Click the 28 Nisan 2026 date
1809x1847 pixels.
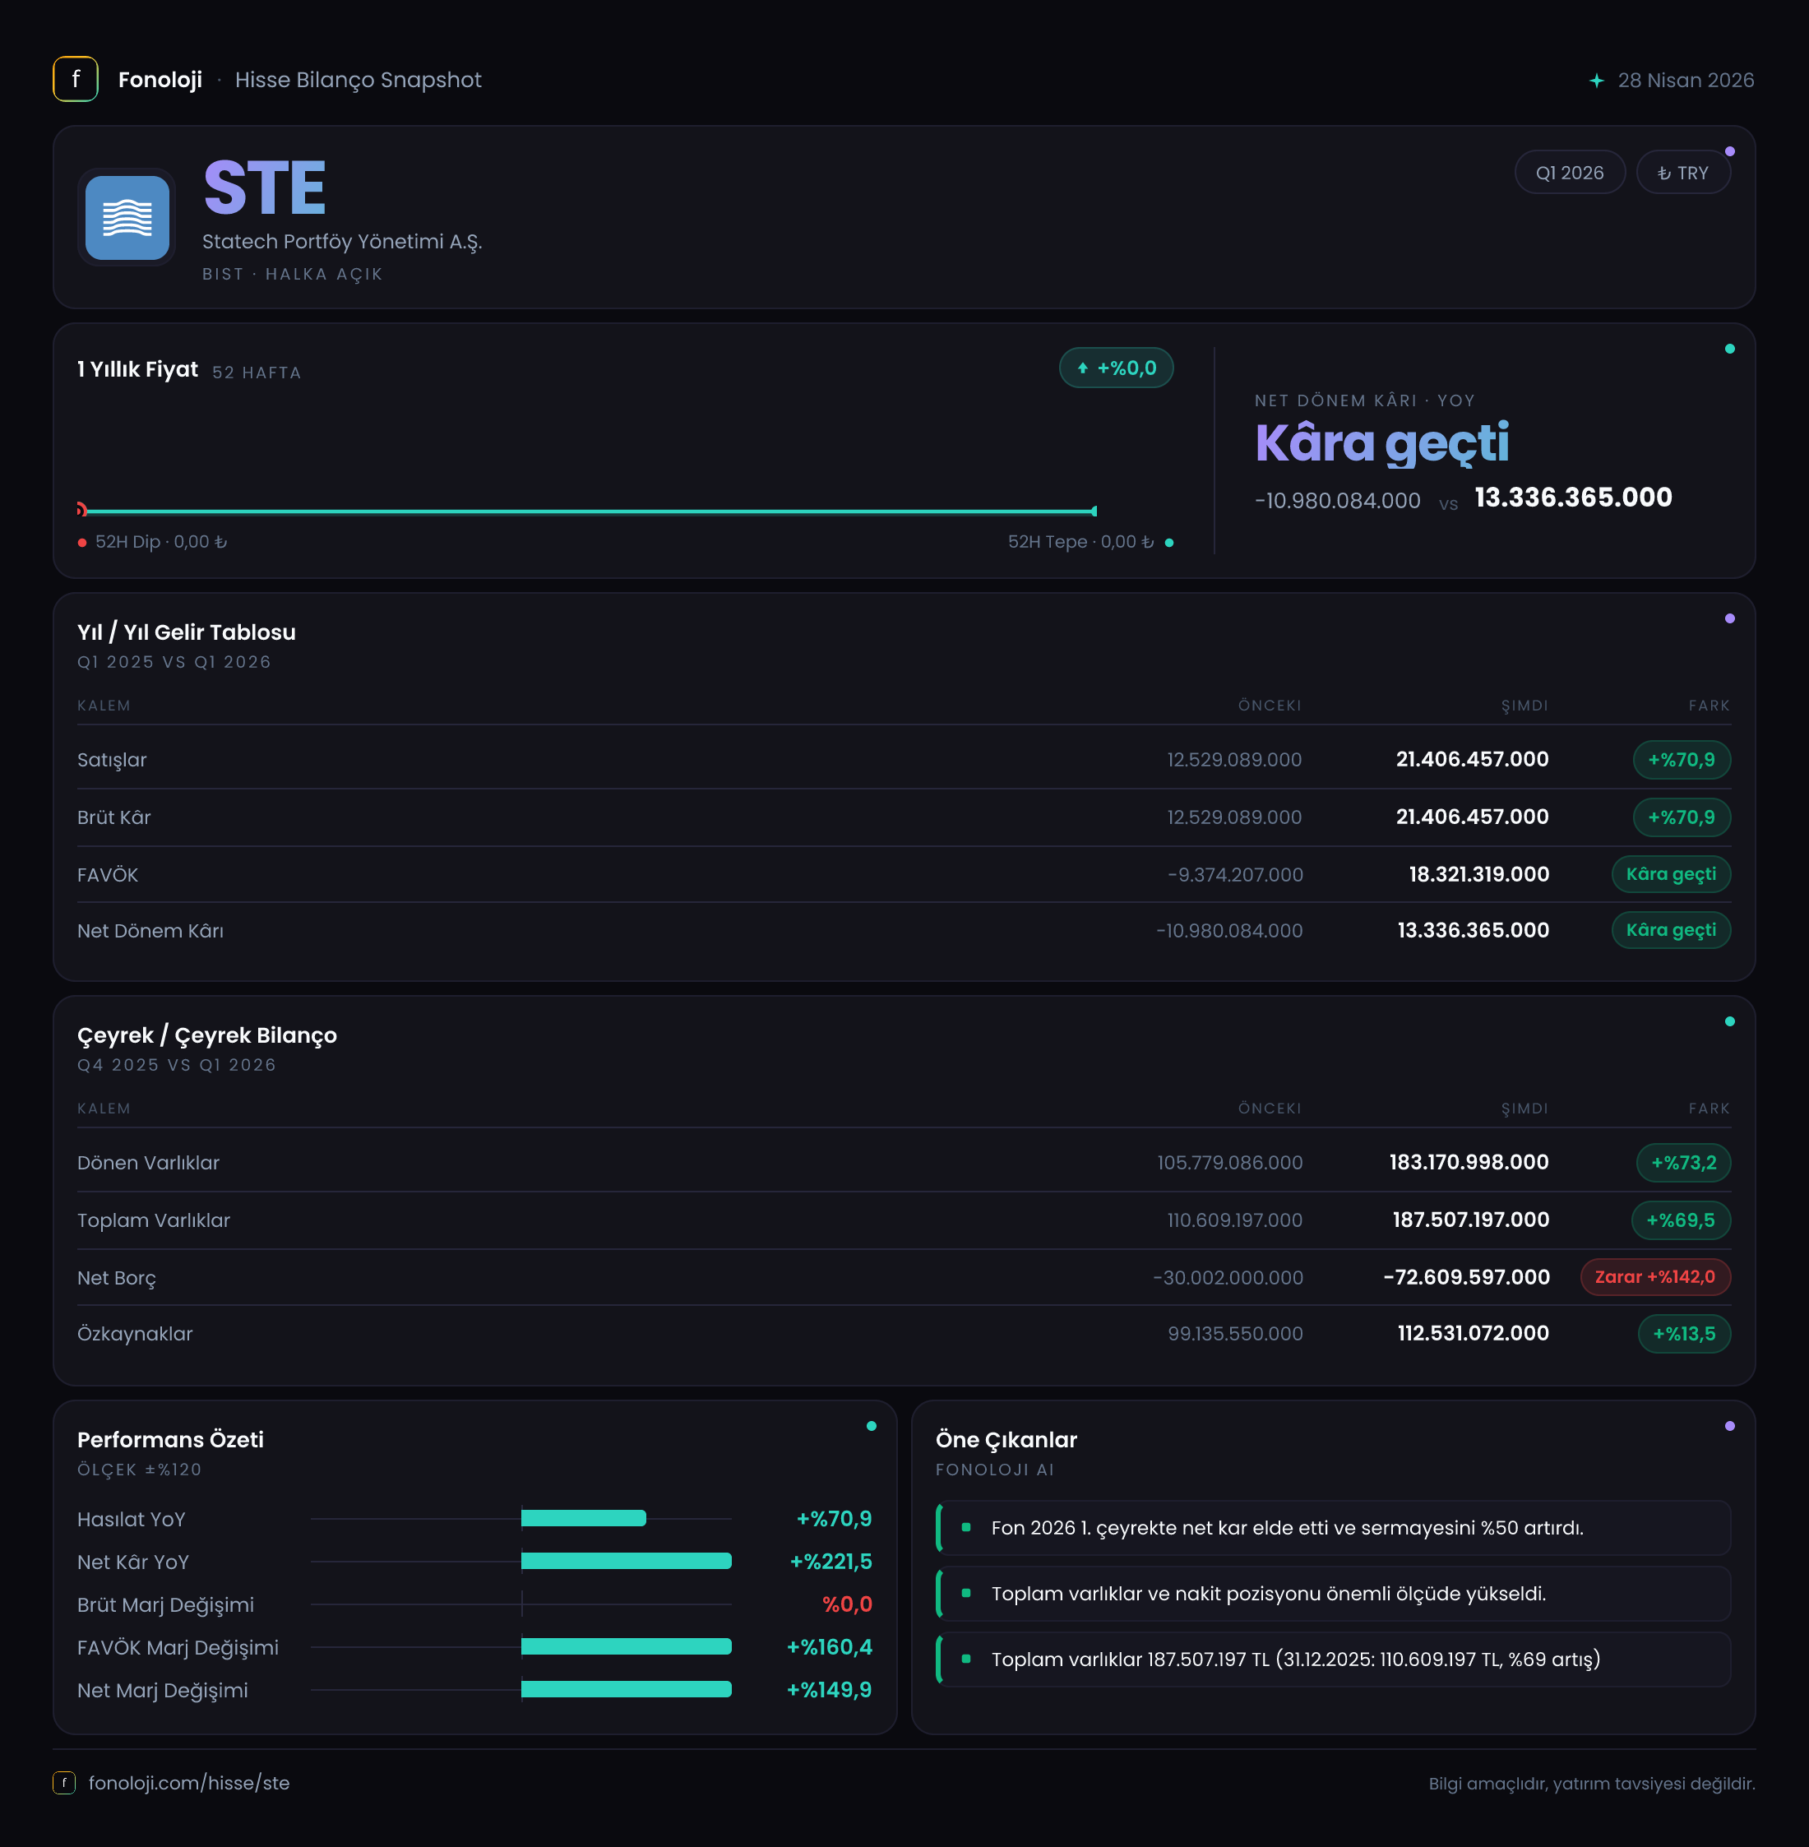(x=1686, y=80)
